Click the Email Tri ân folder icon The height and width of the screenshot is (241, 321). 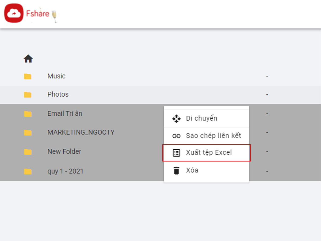point(28,114)
